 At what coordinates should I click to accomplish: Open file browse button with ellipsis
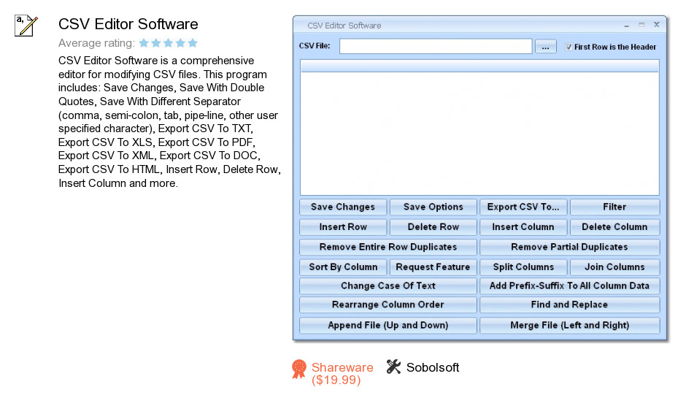pos(546,47)
